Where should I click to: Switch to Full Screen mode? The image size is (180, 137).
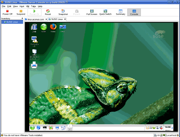pyautogui.click(x=92, y=12)
